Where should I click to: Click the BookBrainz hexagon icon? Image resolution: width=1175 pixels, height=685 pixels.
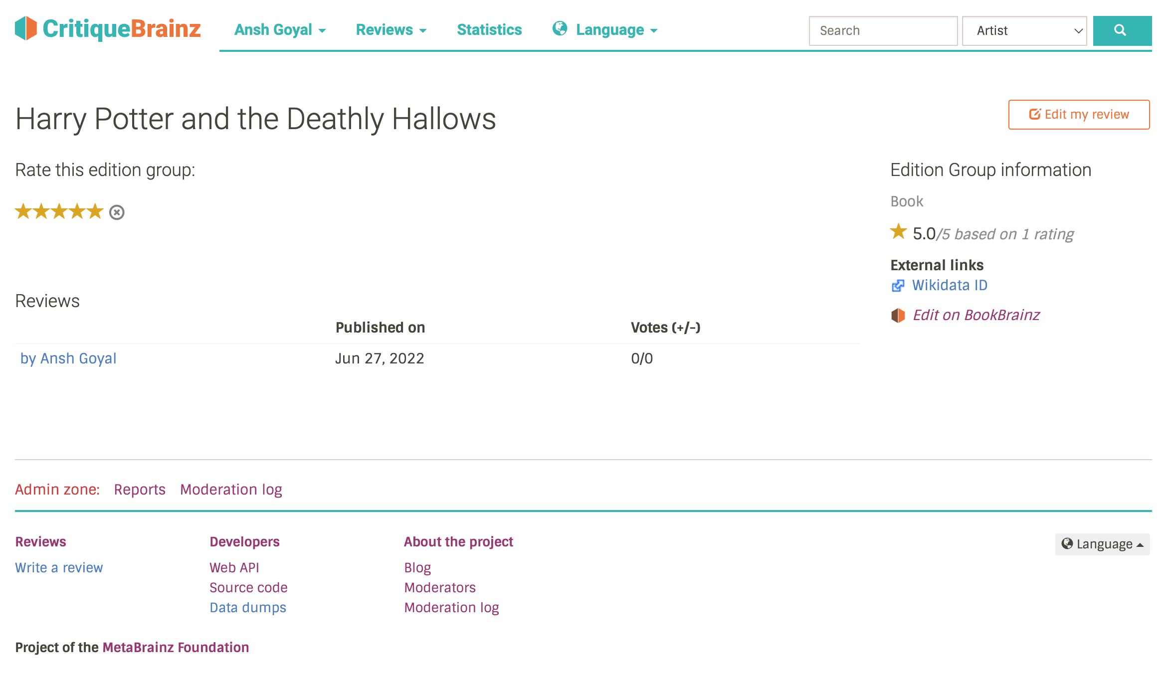(x=898, y=315)
